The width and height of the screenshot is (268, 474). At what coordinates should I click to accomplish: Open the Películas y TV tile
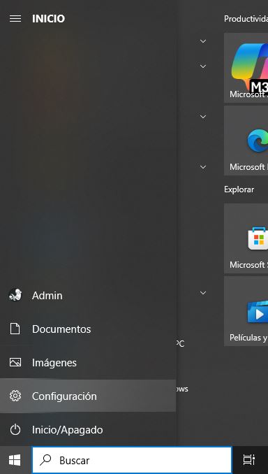pos(246,311)
